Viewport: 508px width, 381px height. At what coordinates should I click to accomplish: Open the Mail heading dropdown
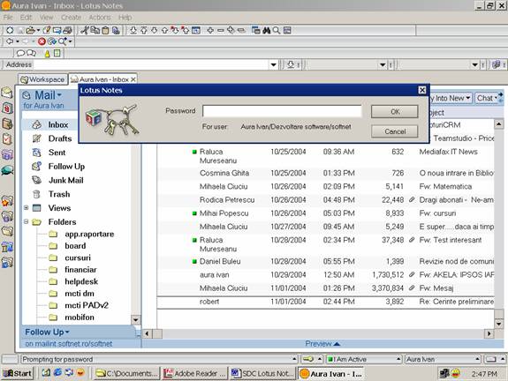coord(59,95)
